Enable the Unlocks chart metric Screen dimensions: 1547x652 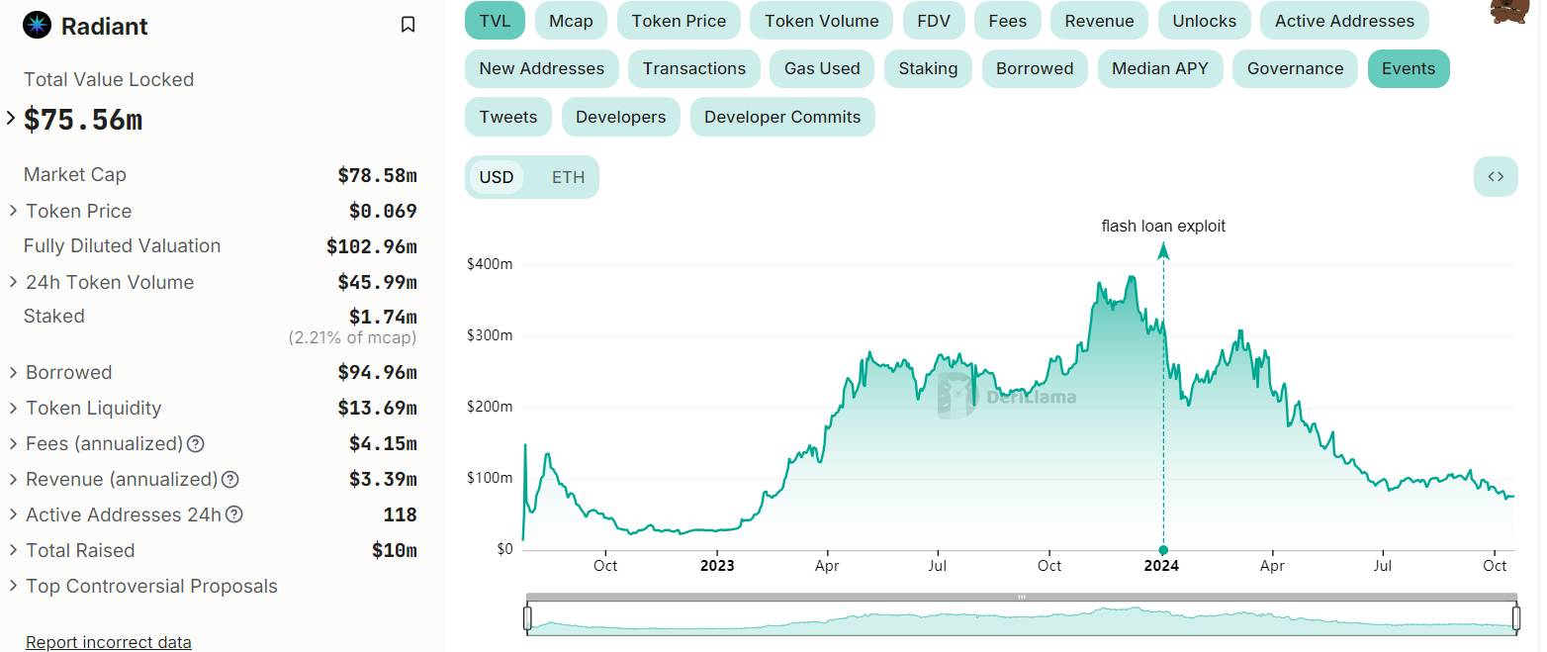(x=1204, y=21)
